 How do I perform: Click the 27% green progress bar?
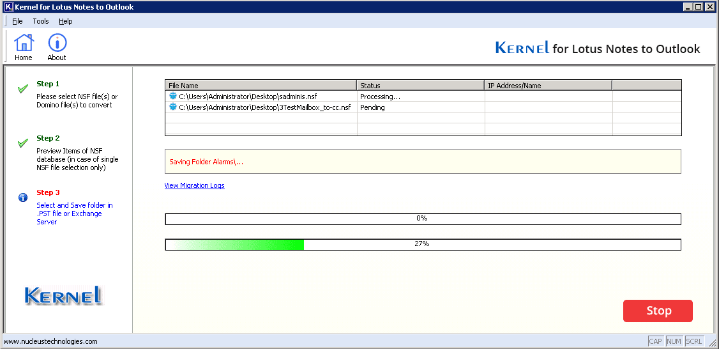[x=423, y=244]
